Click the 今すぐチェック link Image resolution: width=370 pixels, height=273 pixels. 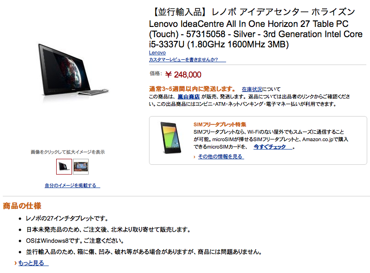pos(273,147)
